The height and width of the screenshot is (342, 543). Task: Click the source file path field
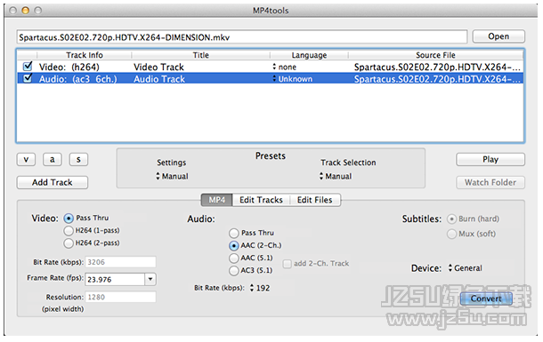[242, 37]
